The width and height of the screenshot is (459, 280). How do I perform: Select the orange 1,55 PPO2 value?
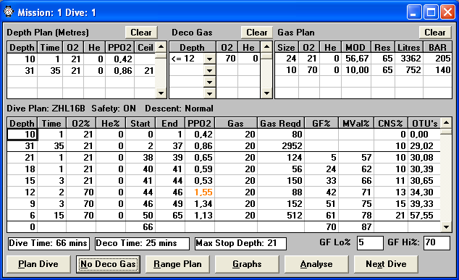pos(200,192)
